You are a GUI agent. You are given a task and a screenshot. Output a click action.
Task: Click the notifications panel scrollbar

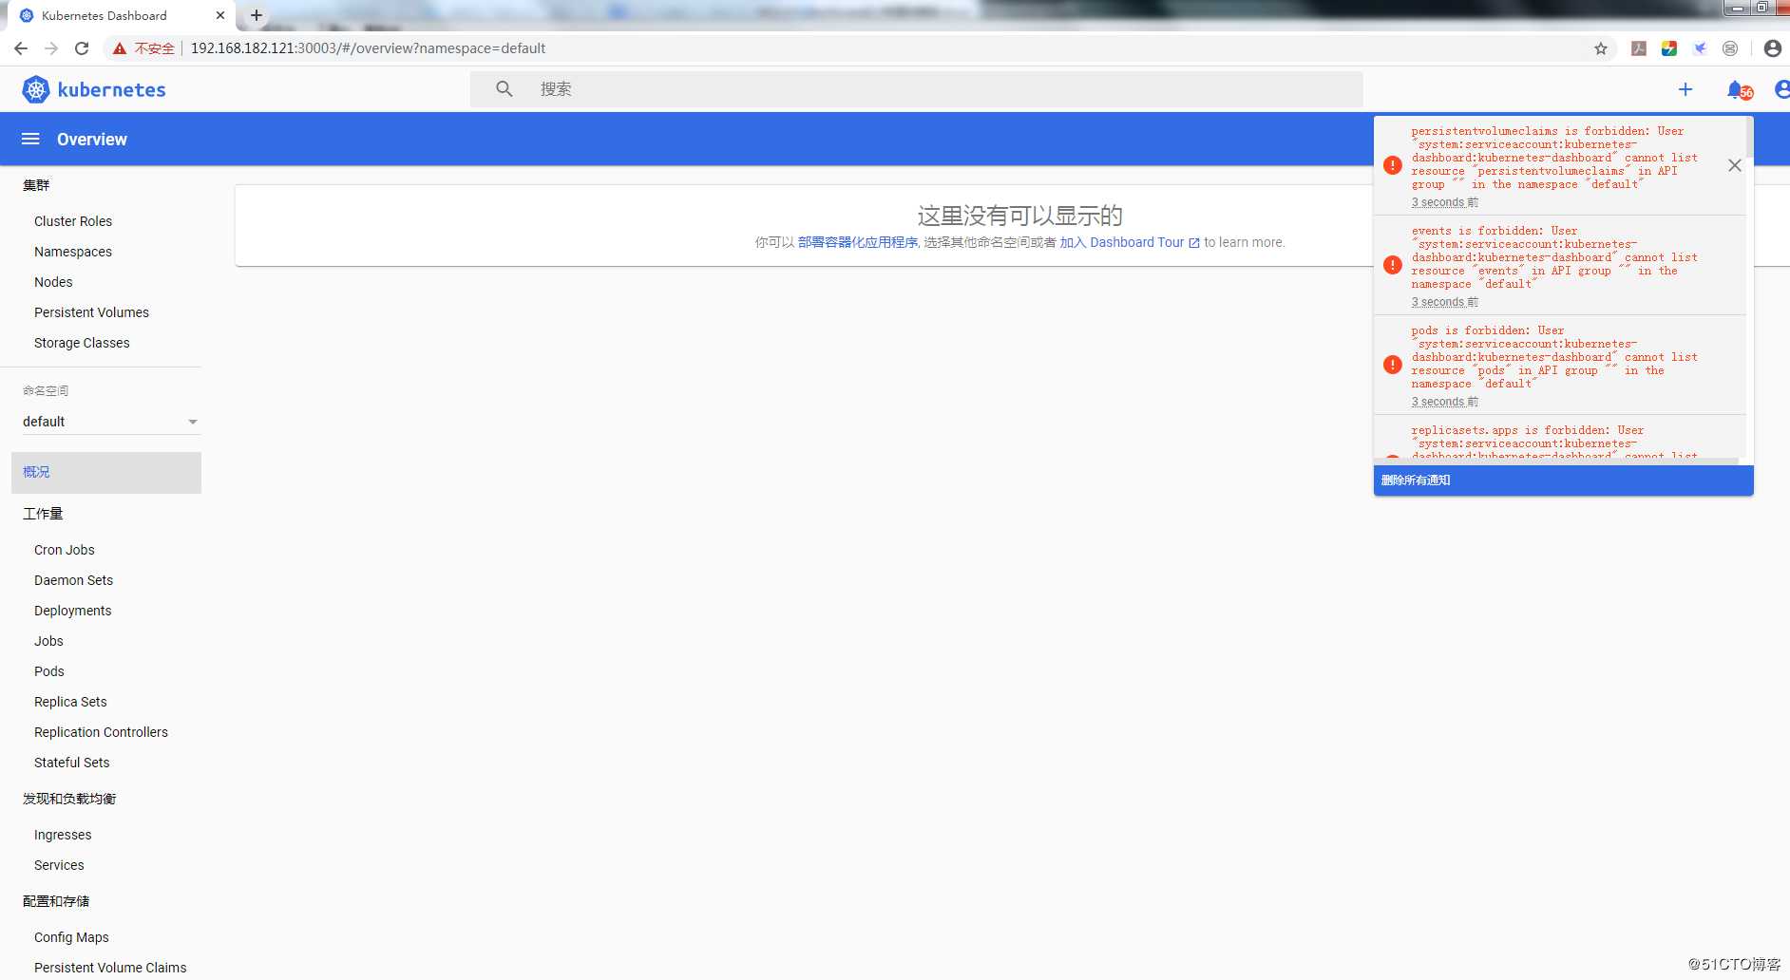1748,138
